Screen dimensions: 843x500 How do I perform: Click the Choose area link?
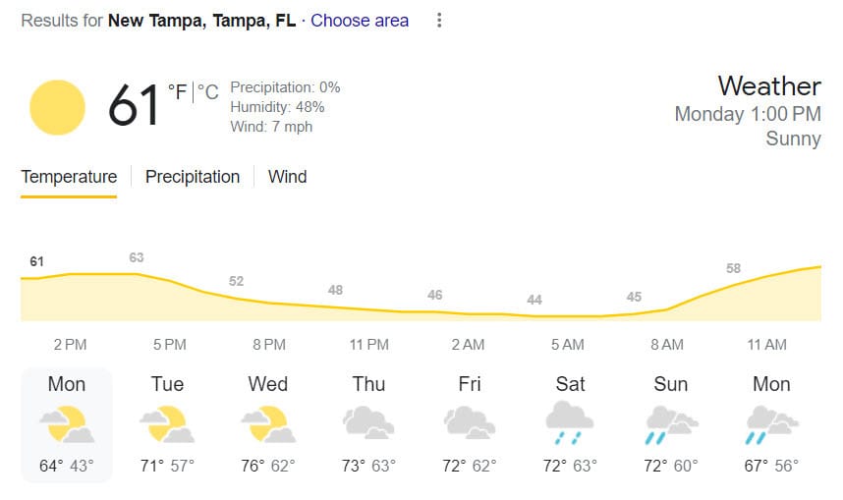point(360,21)
